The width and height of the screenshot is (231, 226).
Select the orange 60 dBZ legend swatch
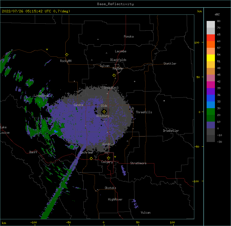[x=211, y=44]
